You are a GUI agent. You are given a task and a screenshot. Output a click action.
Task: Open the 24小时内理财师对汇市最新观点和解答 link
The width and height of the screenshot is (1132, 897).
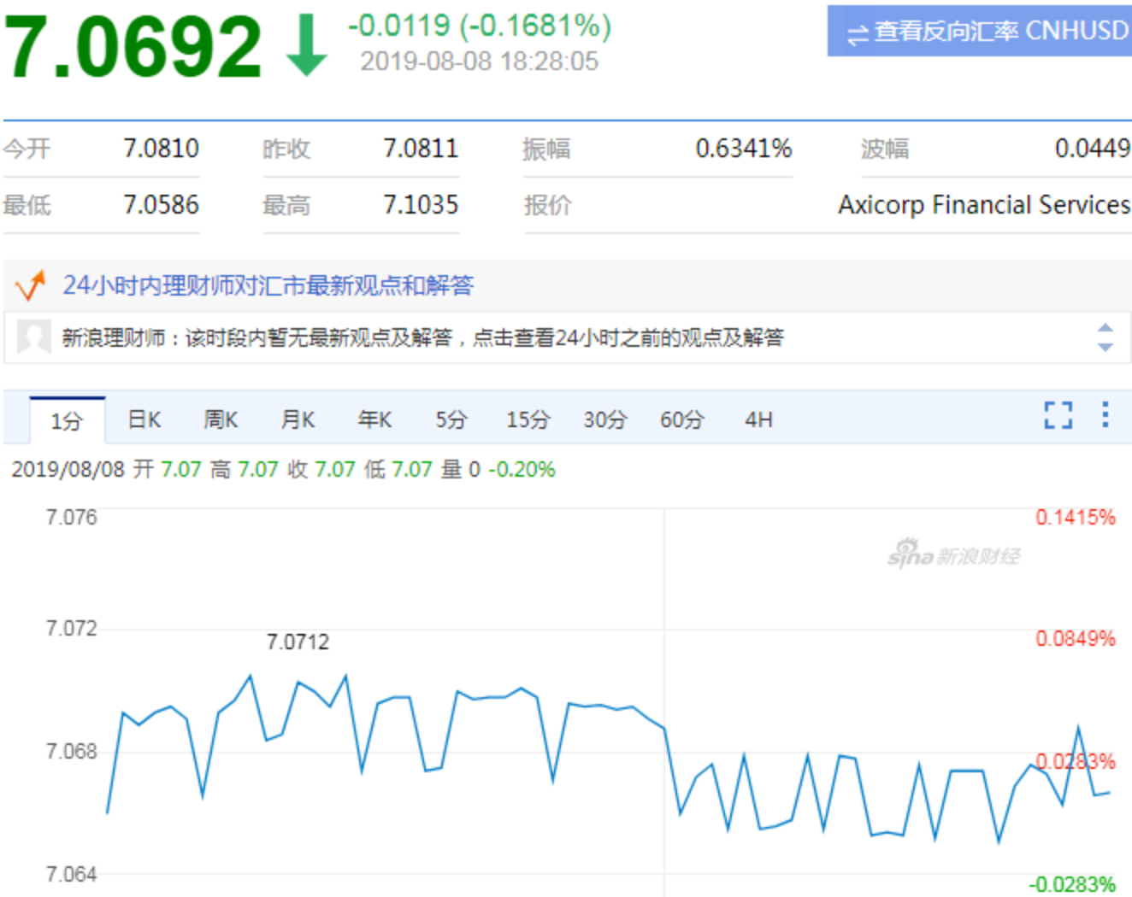pyautogui.click(x=268, y=285)
